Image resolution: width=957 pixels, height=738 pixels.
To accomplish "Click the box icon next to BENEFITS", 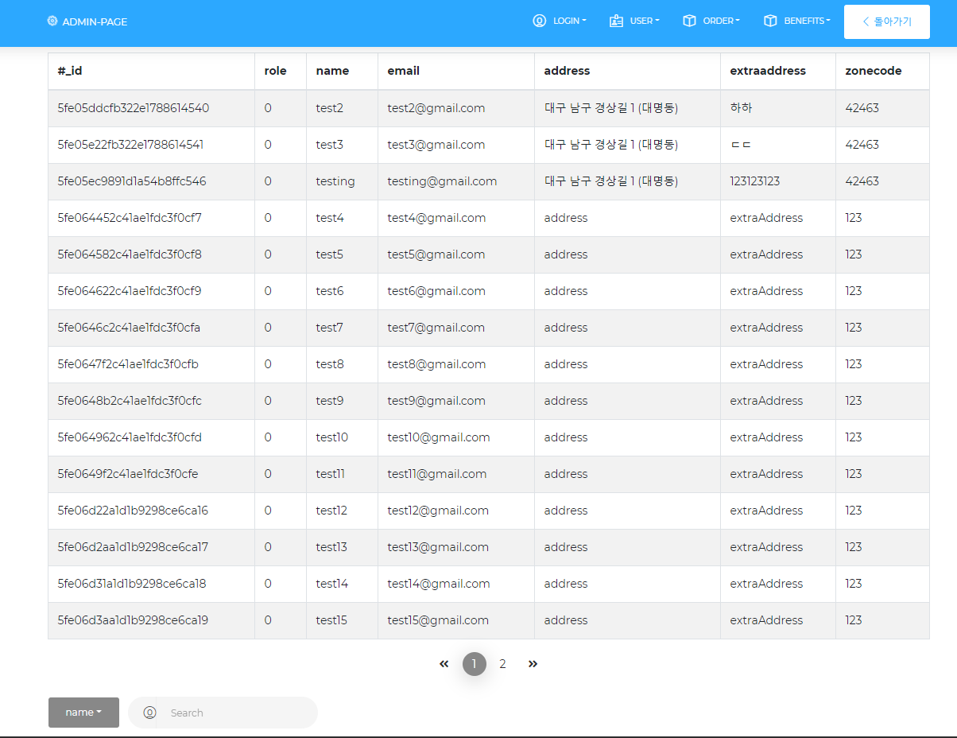I will coord(770,21).
